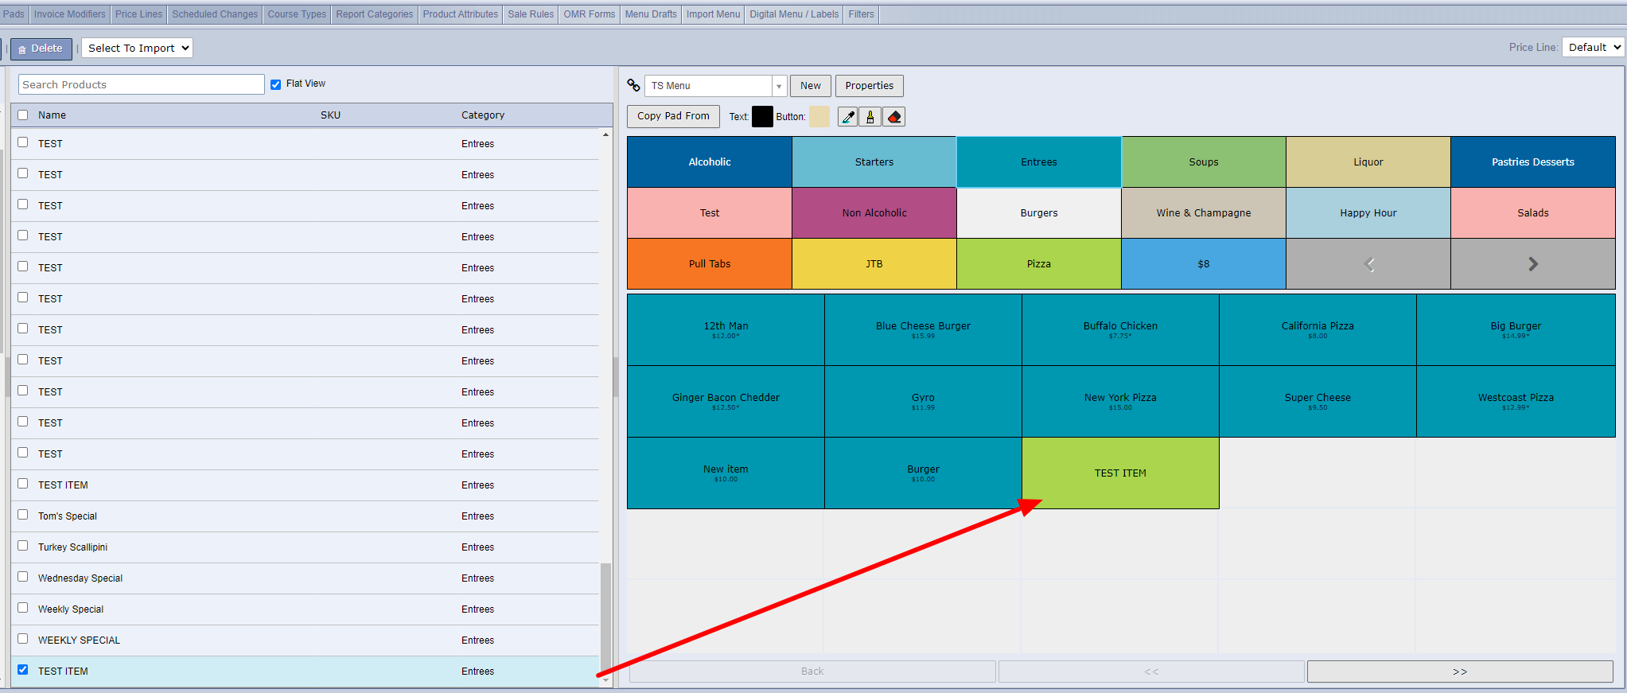Click the SKU column header
The width and height of the screenshot is (1627, 693).
331,115
